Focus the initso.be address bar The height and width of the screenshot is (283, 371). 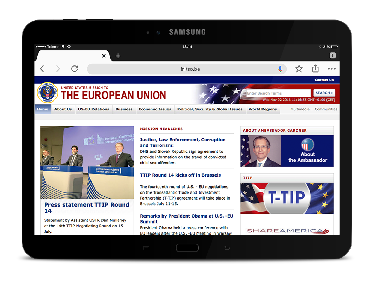click(187, 69)
